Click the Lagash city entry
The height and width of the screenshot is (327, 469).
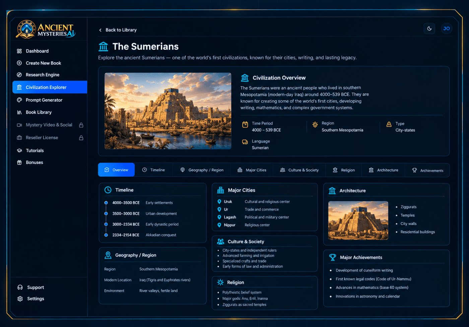253,217
